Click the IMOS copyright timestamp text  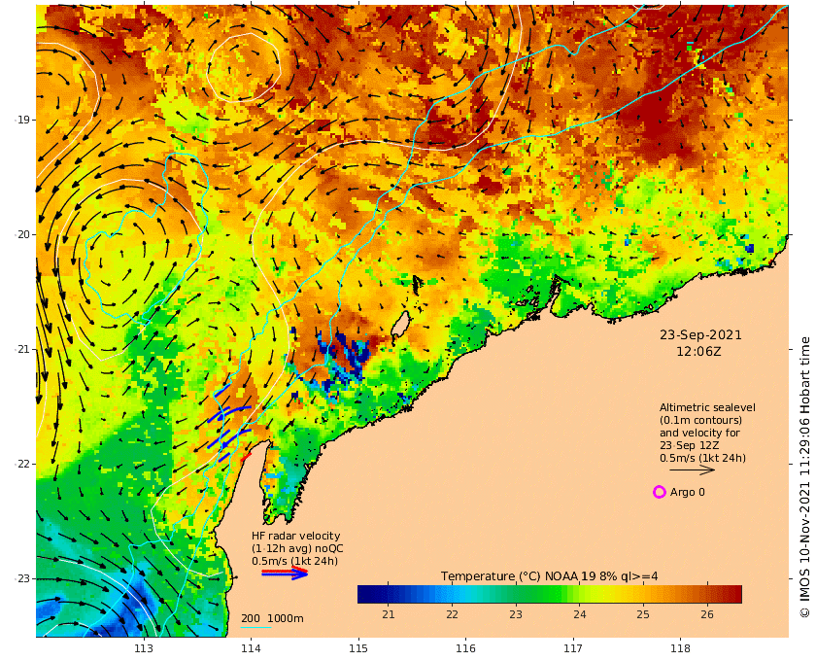804,477
